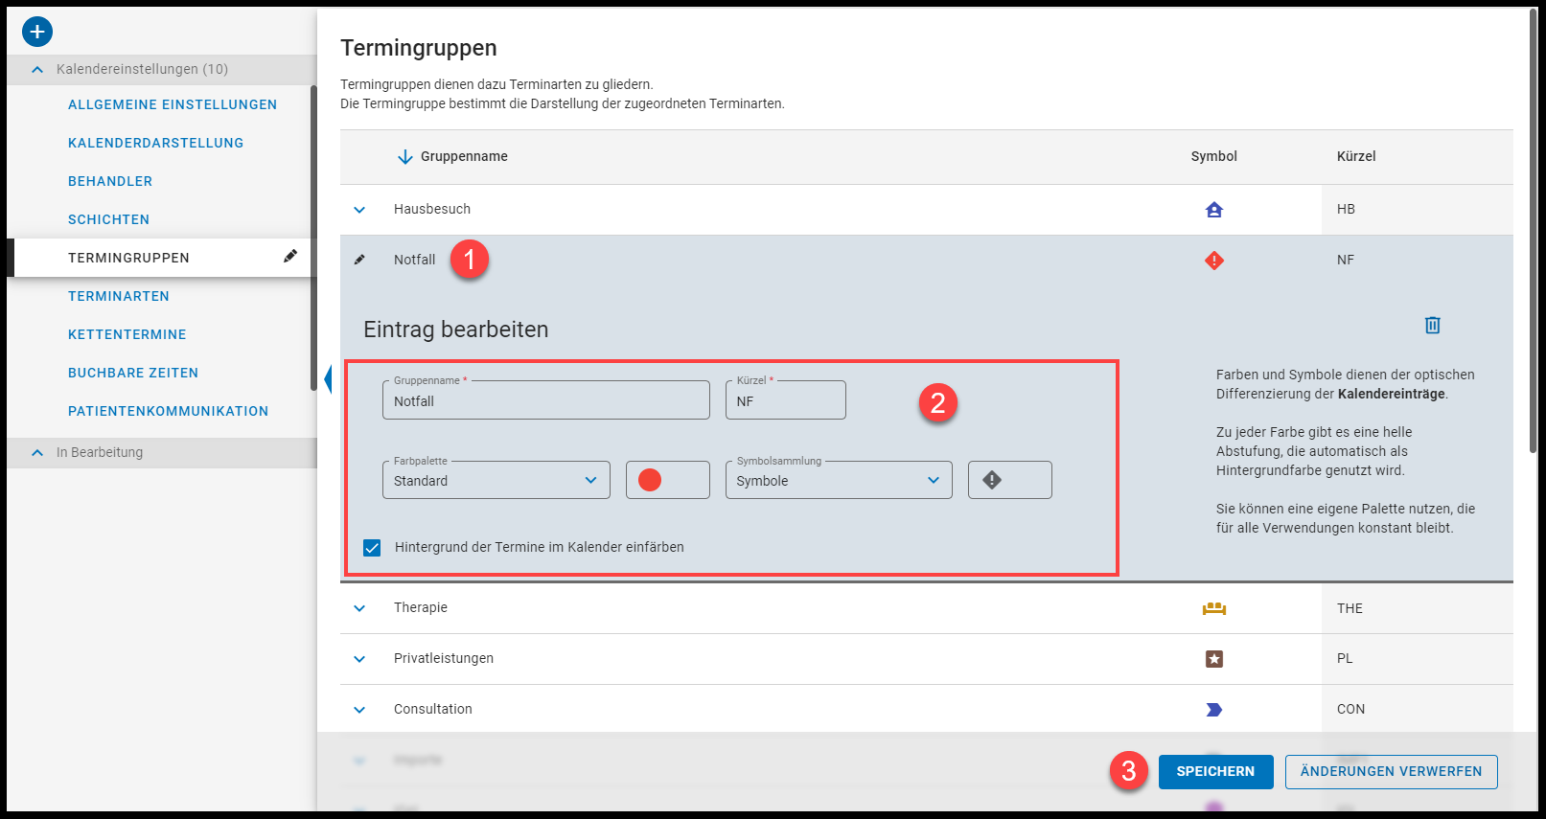This screenshot has height=819, width=1546.
Task: Go to Kalenderdarstellung settings
Action: pyautogui.click(x=155, y=143)
